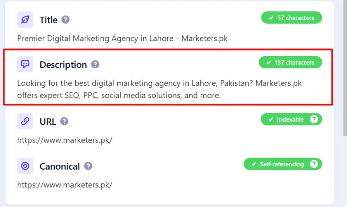Open help tooltip next to Title
The height and width of the screenshot is (207, 347).
tap(66, 20)
